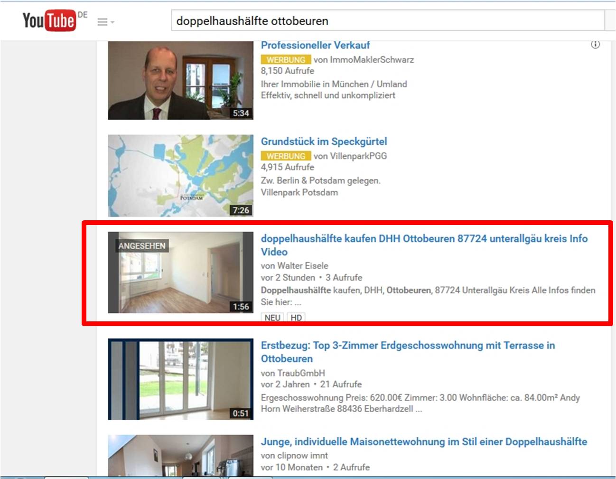
Task: Open 'doppelhaushälfte kaufen DHH Ottobeuren' title
Action: (x=424, y=245)
